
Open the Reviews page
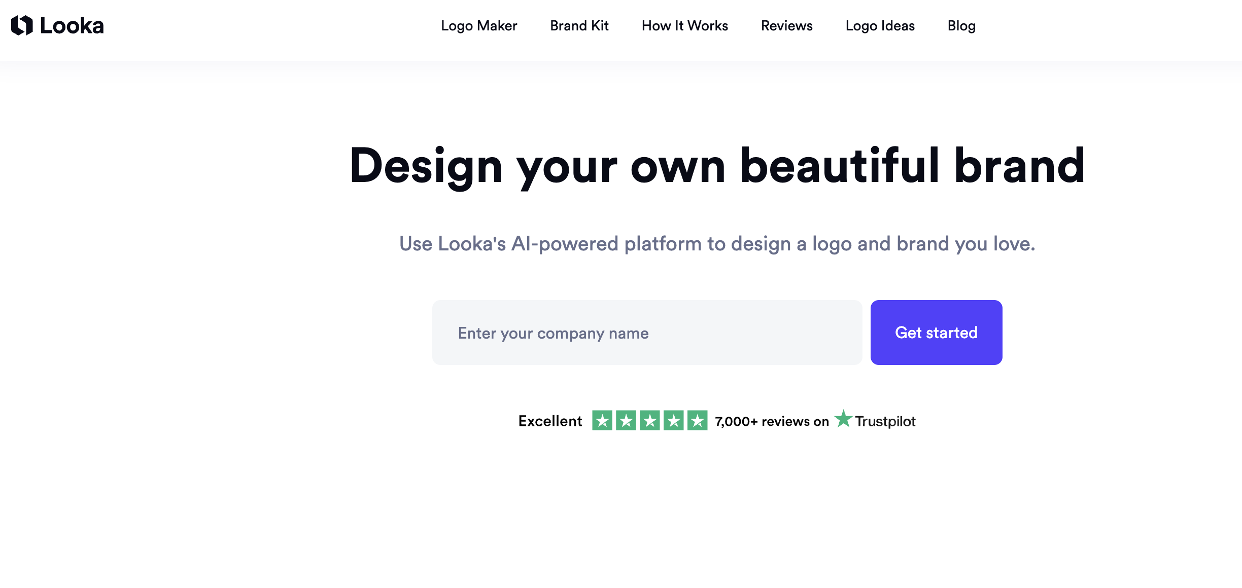click(x=787, y=26)
